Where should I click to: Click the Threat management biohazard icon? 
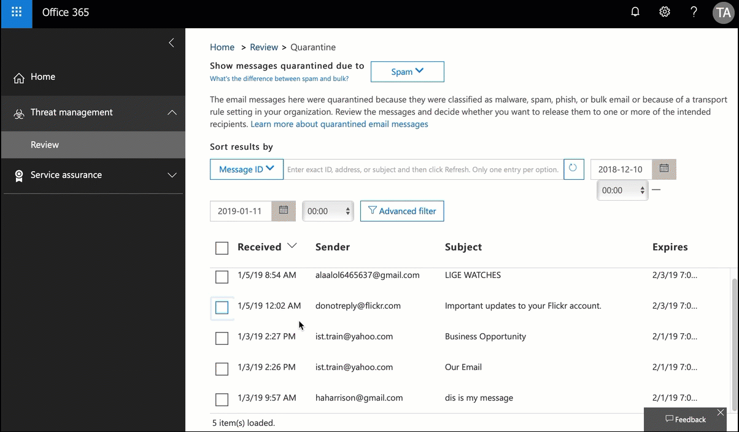(19, 113)
